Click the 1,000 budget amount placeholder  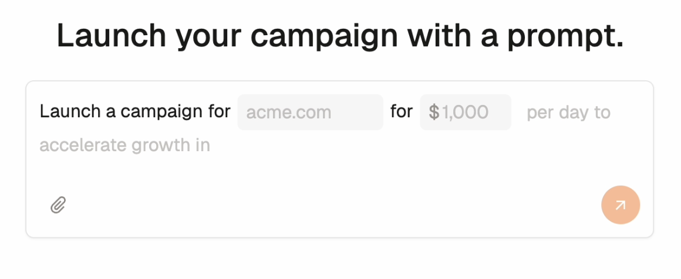click(x=465, y=112)
